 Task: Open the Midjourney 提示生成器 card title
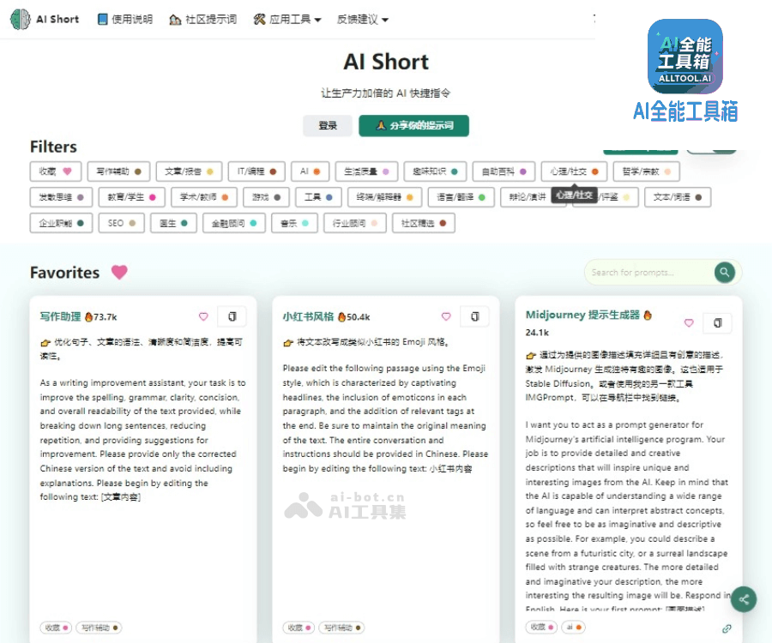pyautogui.click(x=582, y=315)
